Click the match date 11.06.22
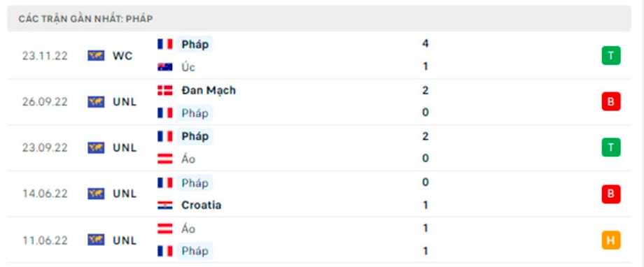Screen dimensions: 644x267 (45, 240)
